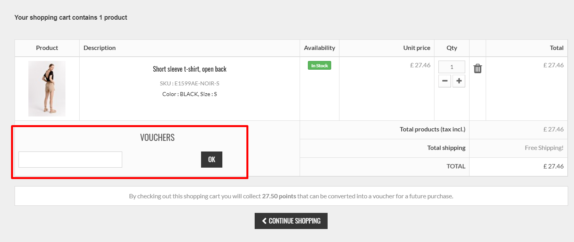Click the Availability column header
The image size is (574, 242).
(x=319, y=48)
